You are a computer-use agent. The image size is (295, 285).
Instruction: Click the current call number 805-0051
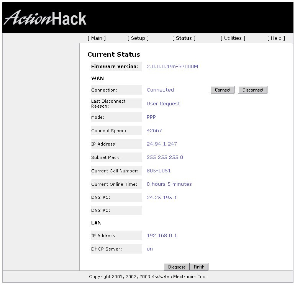coord(159,171)
